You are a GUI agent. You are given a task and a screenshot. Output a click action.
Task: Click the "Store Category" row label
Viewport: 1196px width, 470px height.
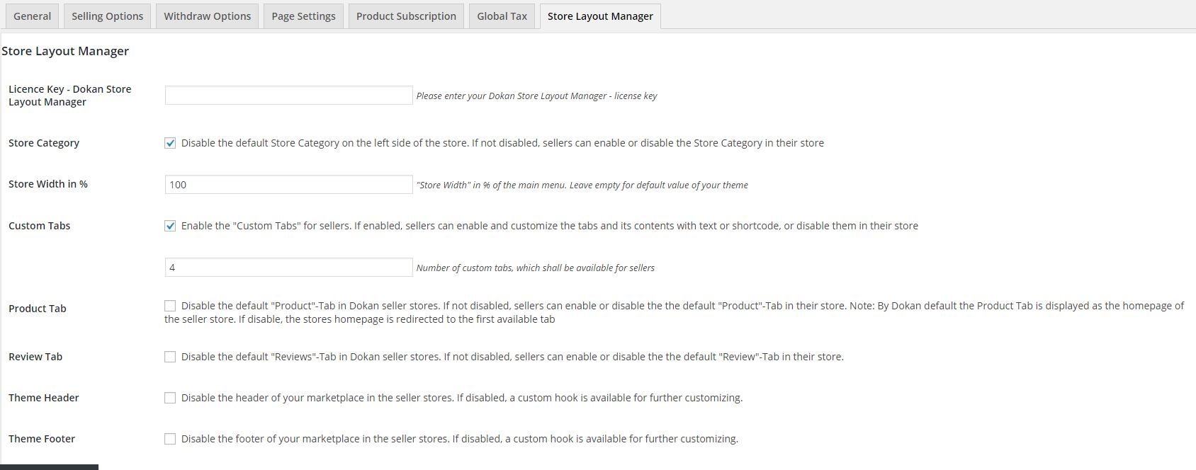(x=44, y=143)
